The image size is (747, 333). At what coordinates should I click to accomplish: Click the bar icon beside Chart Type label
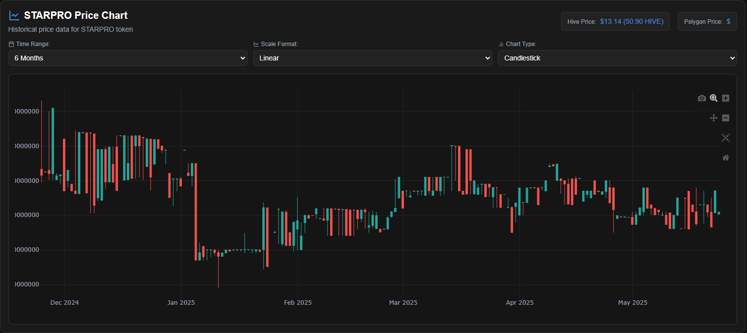pyautogui.click(x=501, y=44)
